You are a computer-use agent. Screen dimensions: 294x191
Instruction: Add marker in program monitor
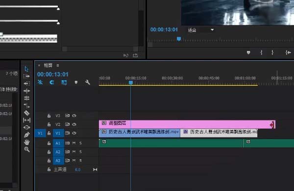click(x=248, y=53)
